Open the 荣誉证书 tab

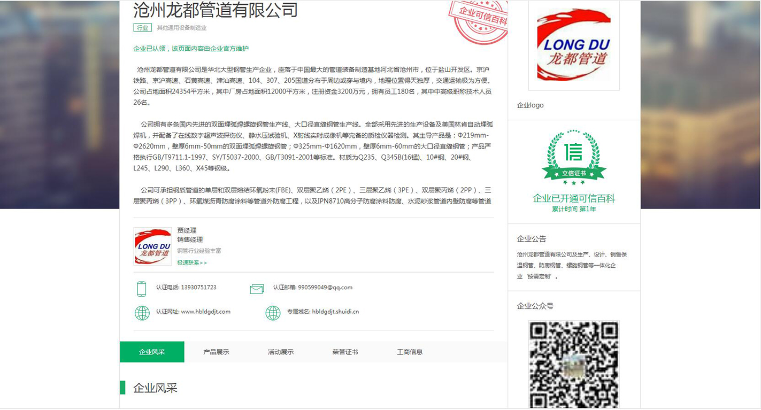345,352
